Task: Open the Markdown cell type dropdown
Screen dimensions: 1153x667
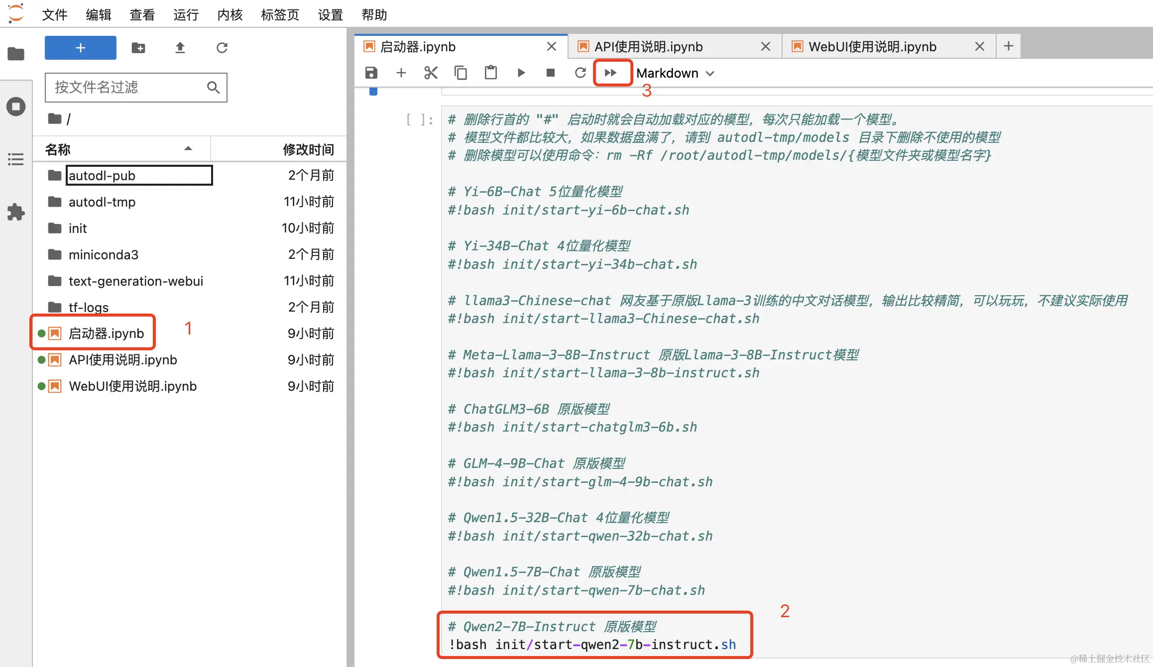Action: click(x=675, y=73)
